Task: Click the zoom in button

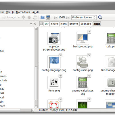Action: (68, 18)
